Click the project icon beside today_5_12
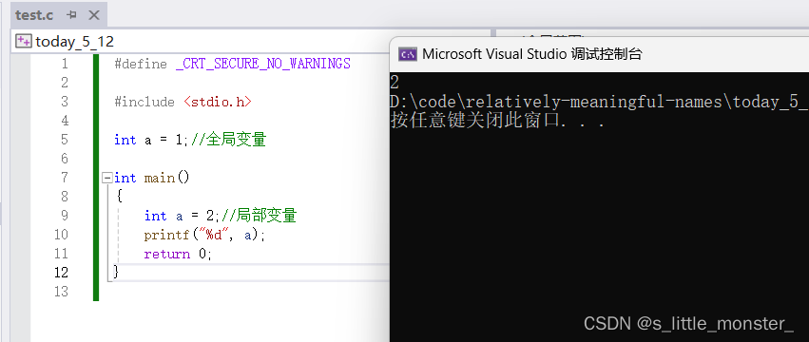 click(x=24, y=41)
